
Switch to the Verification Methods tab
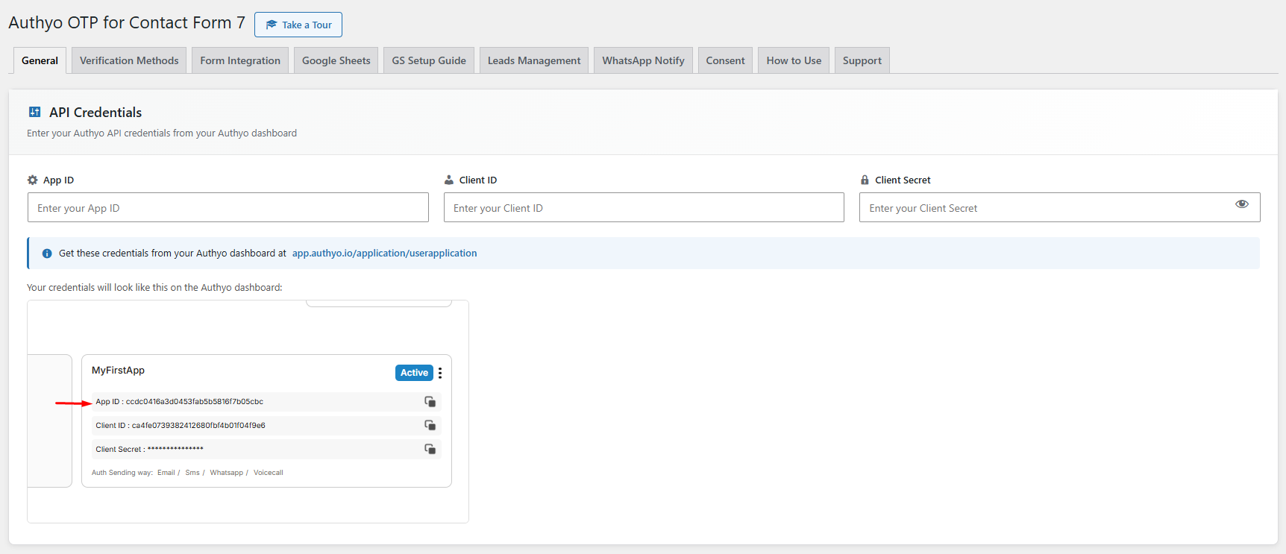[129, 60]
